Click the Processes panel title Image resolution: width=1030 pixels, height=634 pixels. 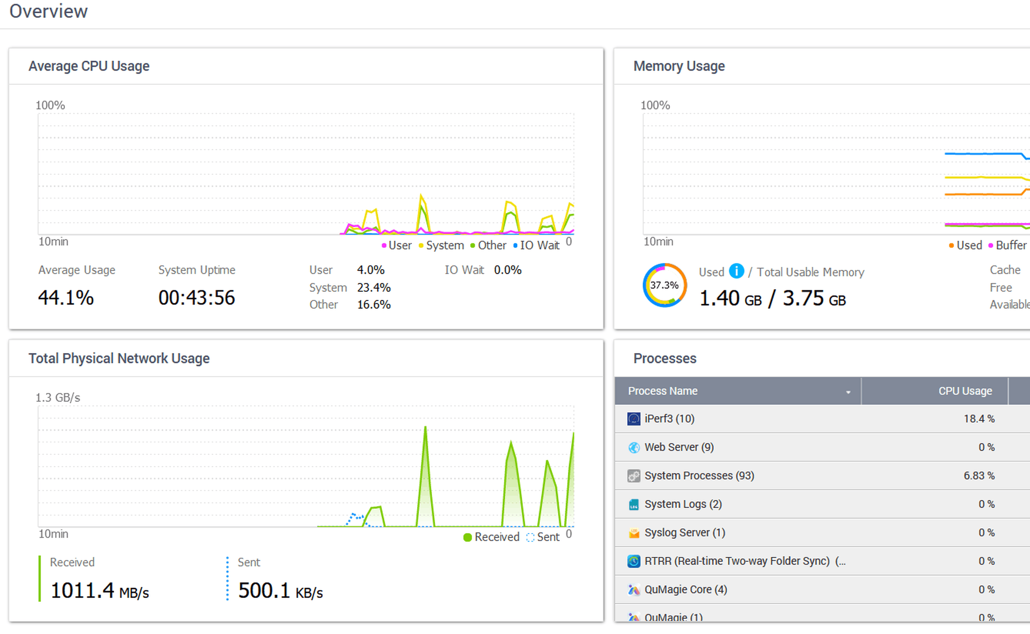tap(665, 359)
